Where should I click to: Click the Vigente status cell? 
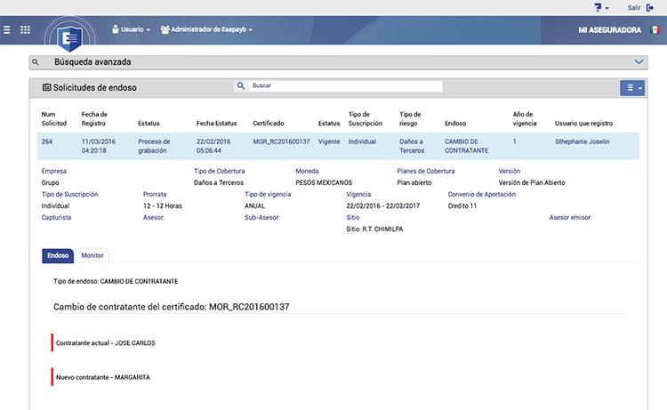(329, 141)
